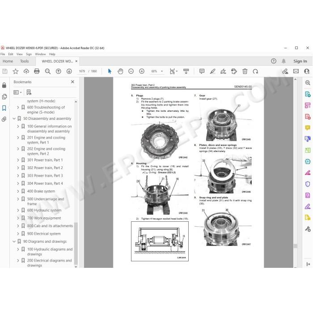Screen dimensions: 313x313
Task: Expand 400 Brake system bookmark
Action: coord(18,191)
